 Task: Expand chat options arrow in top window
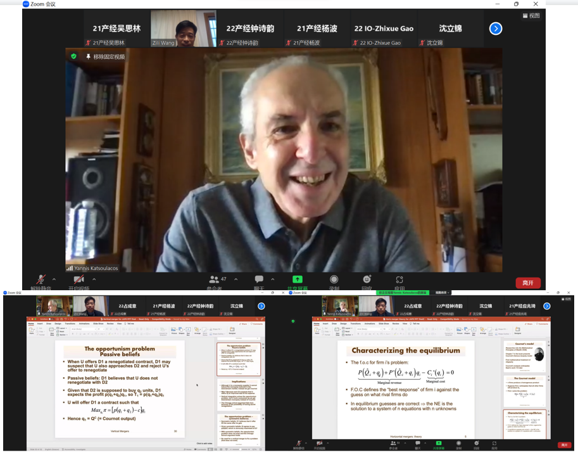tap(273, 279)
